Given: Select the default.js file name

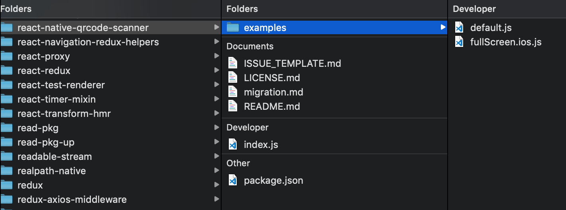Looking at the screenshot, I should [491, 28].
